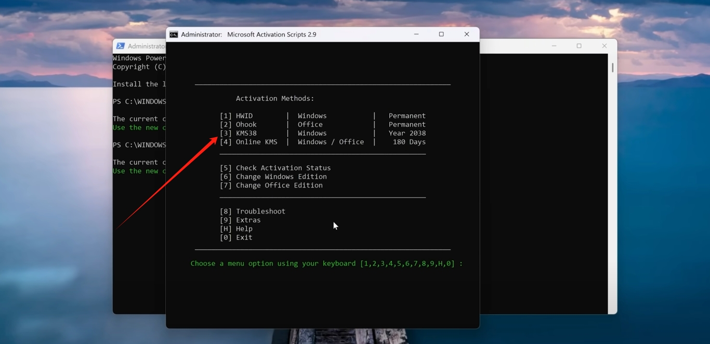Click the '180 Days' value
Screen dimensions: 710x344
(409, 142)
